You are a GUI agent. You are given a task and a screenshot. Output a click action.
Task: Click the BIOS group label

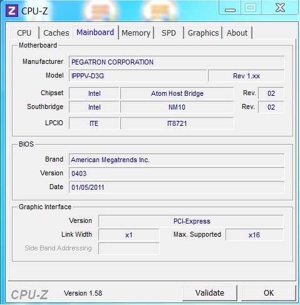click(x=26, y=144)
